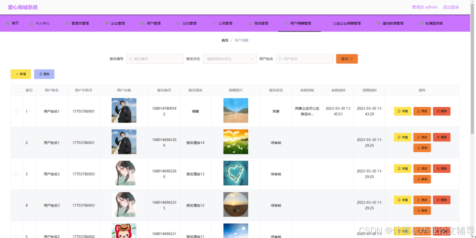Click the 报名编号 search input field
476x238 pixels.
(155, 59)
